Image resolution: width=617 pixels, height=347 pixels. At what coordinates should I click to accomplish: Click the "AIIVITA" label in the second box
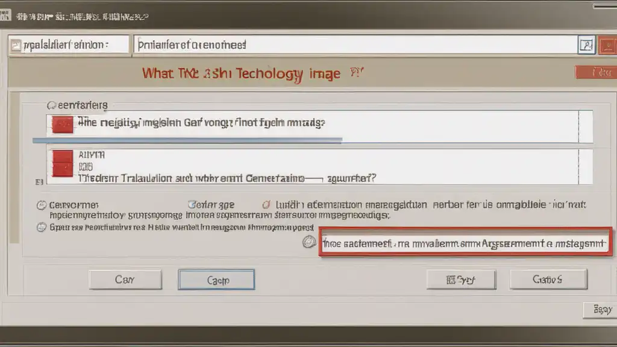92,155
